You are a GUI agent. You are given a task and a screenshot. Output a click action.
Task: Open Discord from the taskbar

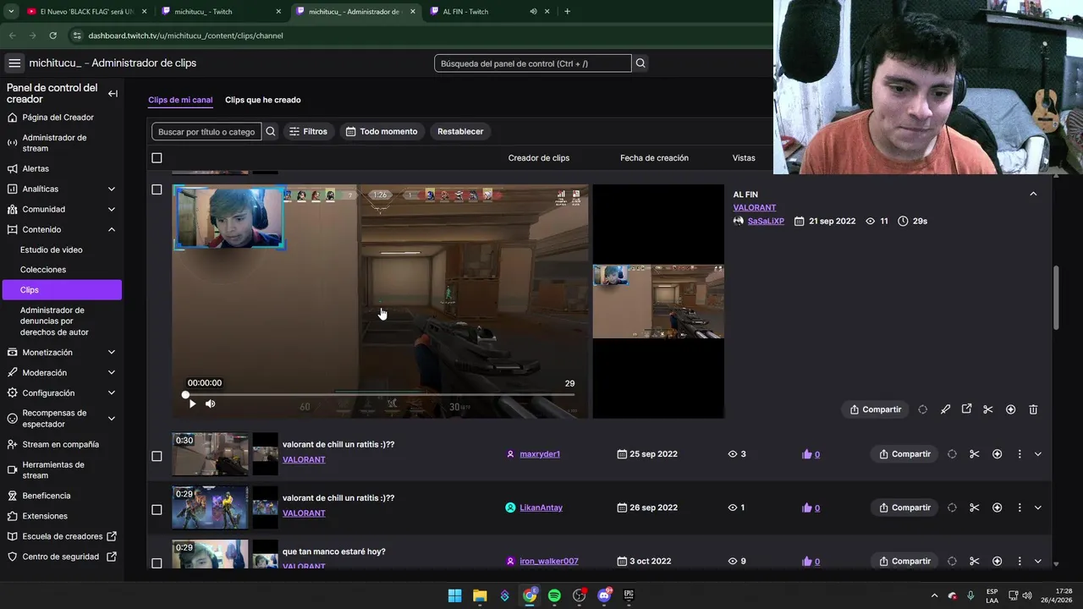[604, 595]
